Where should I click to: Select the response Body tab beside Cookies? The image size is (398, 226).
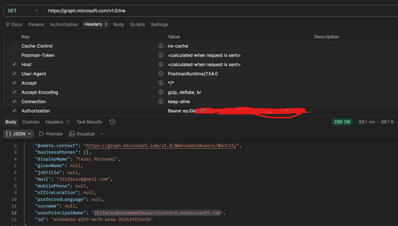point(11,122)
